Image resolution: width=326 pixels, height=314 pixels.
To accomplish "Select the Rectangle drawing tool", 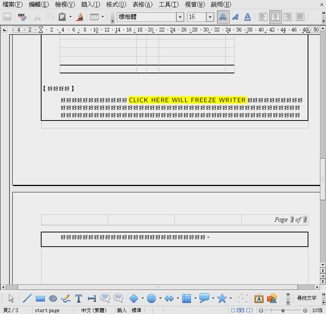I will click(40, 298).
